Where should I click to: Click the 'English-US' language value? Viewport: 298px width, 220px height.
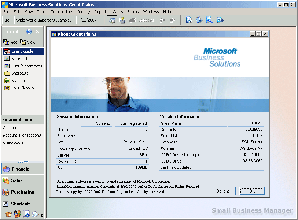tap(138, 148)
